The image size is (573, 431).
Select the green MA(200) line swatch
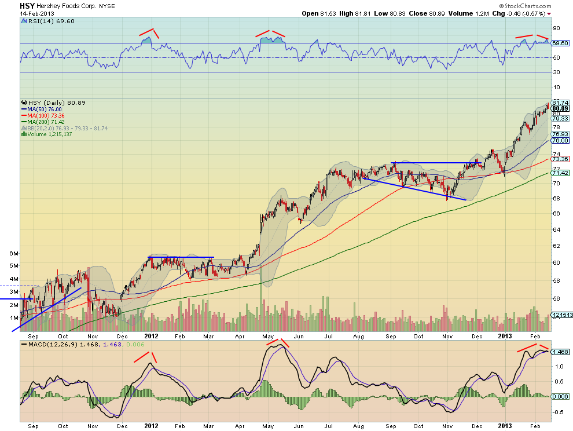[24, 122]
